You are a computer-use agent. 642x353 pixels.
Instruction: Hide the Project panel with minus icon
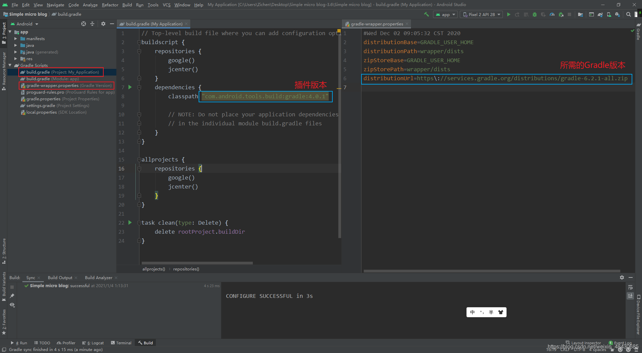coord(112,24)
